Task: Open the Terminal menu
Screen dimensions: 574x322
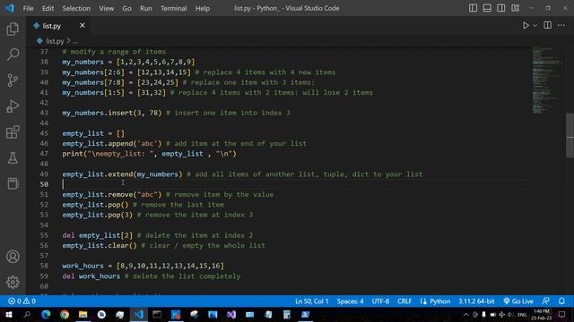Action: pos(173,8)
